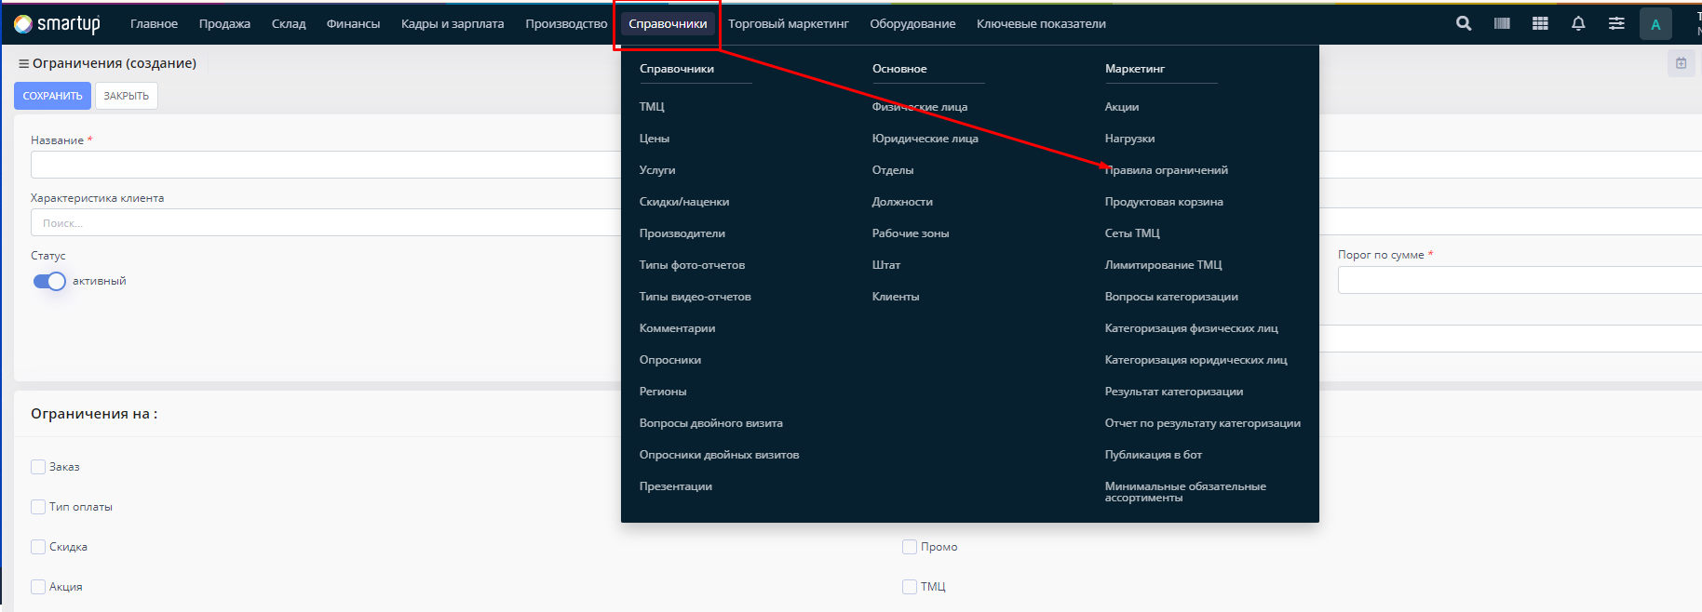Open Комментарии reference
This screenshot has height=612, width=1702.
[x=678, y=328]
